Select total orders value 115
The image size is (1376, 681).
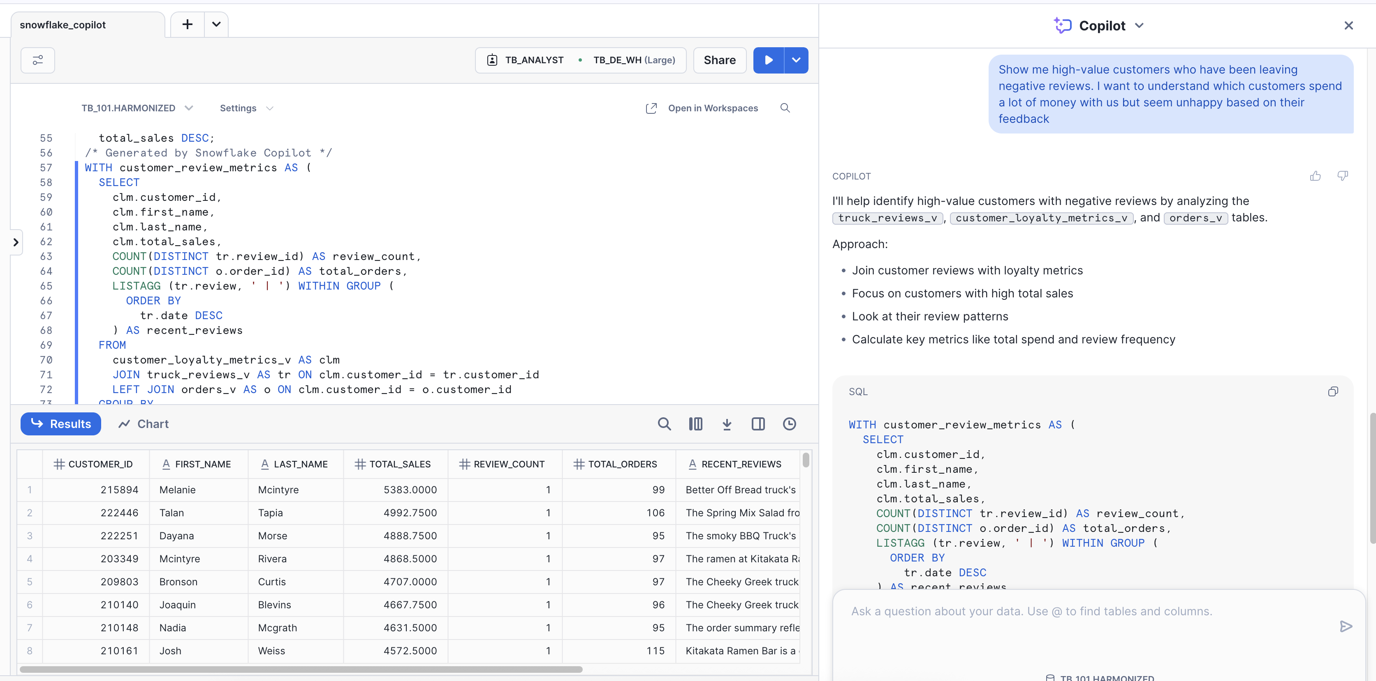tap(619, 651)
